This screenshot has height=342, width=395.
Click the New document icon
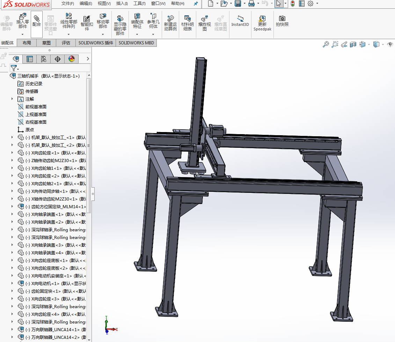pos(211,3)
